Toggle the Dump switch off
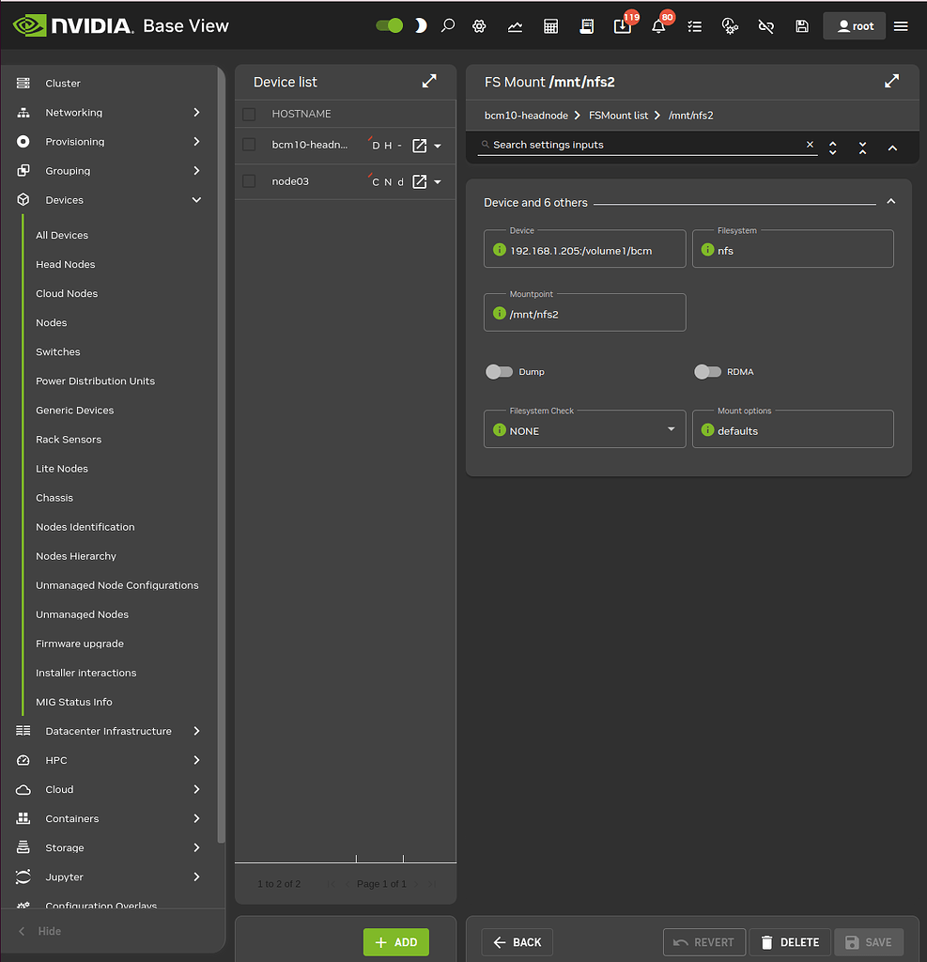 coord(499,371)
